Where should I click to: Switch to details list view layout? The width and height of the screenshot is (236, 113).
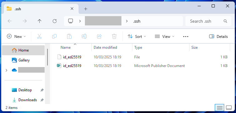pos(219,108)
